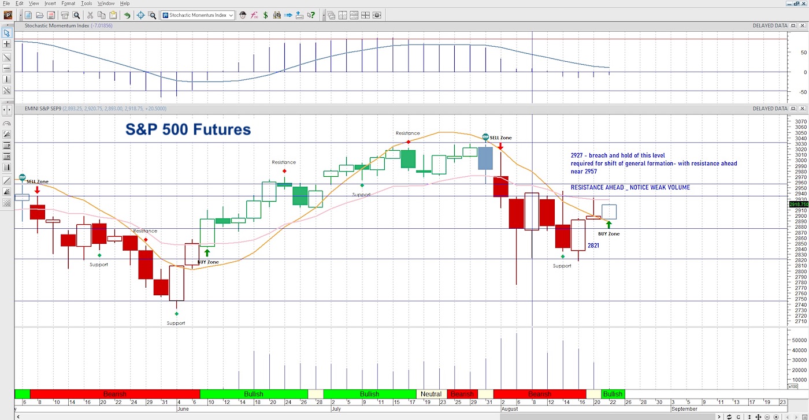809x420 pixels.
Task: Click the Print icon
Action: [65, 15]
